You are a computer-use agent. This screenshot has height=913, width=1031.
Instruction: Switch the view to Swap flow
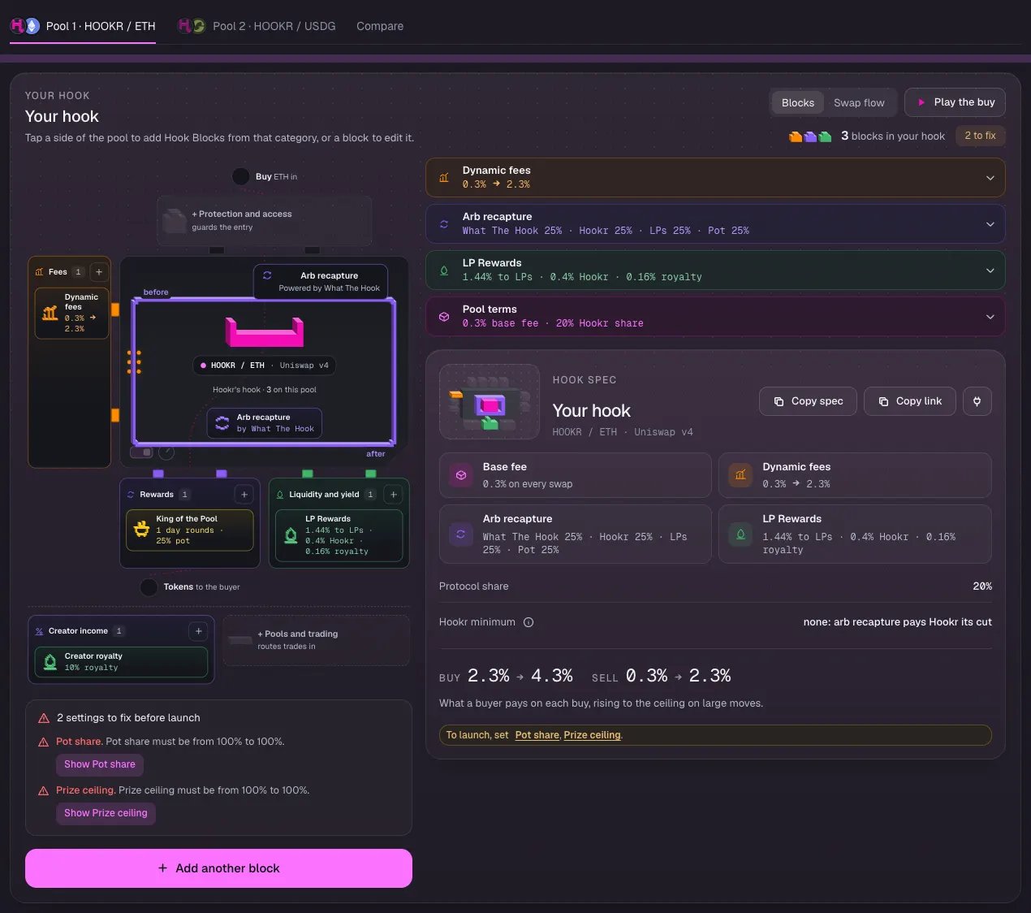click(859, 103)
